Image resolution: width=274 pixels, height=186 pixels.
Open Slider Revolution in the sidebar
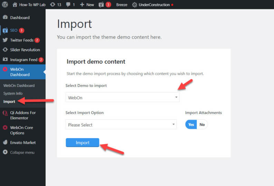coord(23,50)
